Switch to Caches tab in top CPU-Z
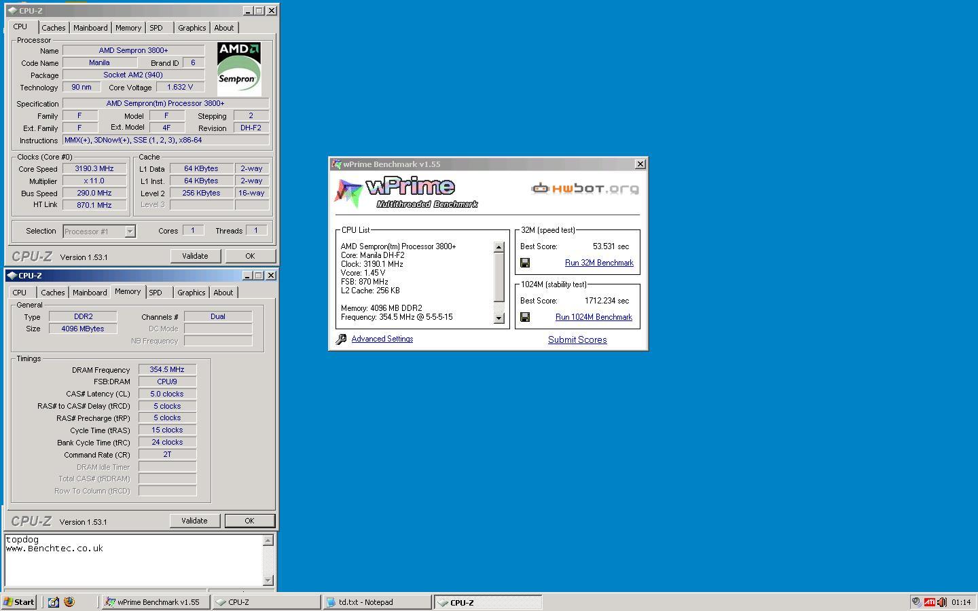 click(53, 28)
